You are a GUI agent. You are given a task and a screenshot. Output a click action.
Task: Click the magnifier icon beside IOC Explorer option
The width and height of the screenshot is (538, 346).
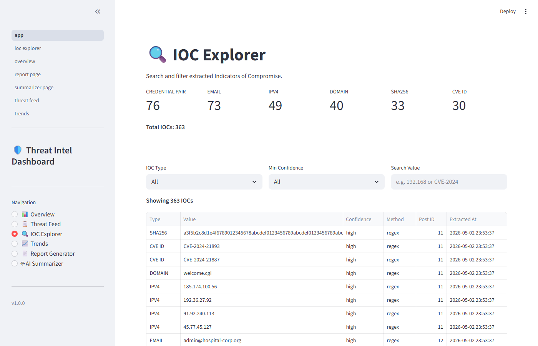tap(25, 234)
